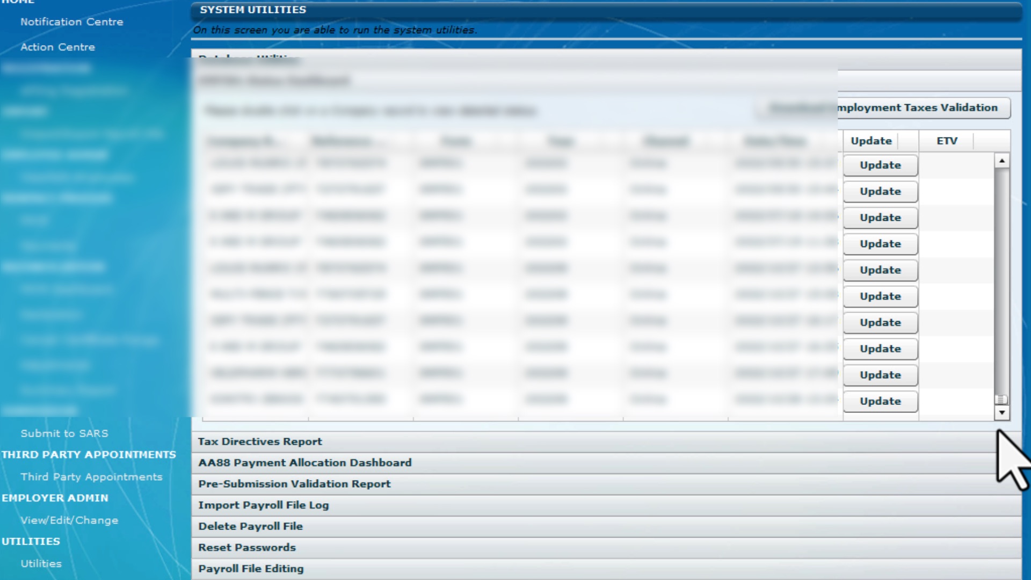This screenshot has width=1031, height=580.
Task: Sort by the Update column header
Action: tap(881, 141)
